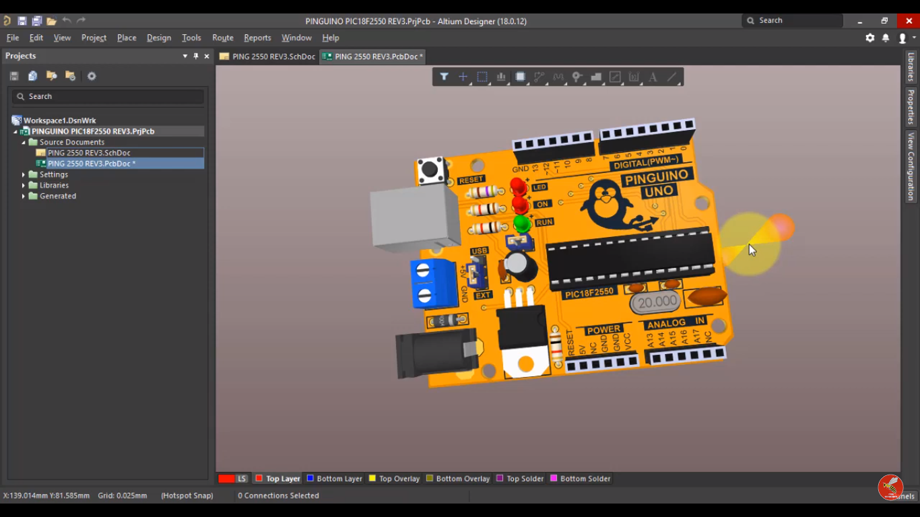Select the Interactive Route connections tool

[539, 77]
